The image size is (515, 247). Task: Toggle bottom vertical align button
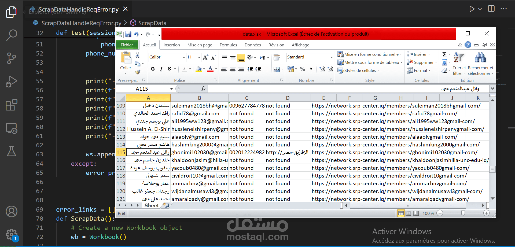click(x=241, y=57)
